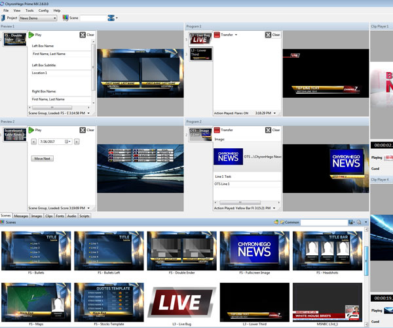Select L3 - Lower Third thumbnail in Scenes browser
This screenshot has height=328, width=393.
(255, 302)
